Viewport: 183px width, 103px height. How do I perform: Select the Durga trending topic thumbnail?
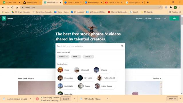point(60,70)
